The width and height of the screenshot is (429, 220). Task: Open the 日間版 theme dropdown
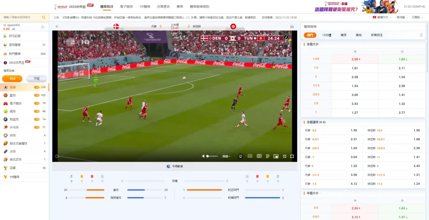[416, 18]
